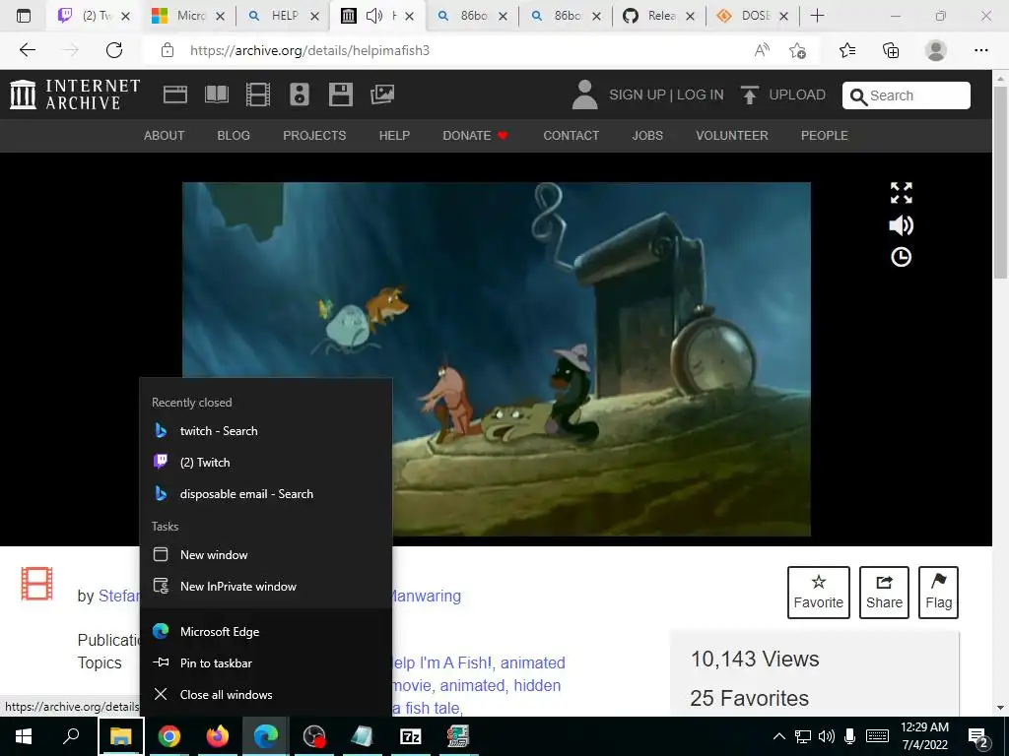Switch to the Microsoft tab
Screen dimensions: 1009x756
pyautogui.click(x=186, y=16)
